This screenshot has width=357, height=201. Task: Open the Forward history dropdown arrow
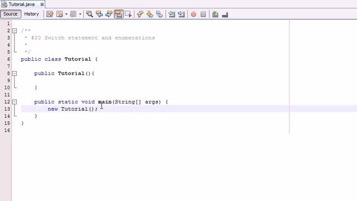(80, 14)
